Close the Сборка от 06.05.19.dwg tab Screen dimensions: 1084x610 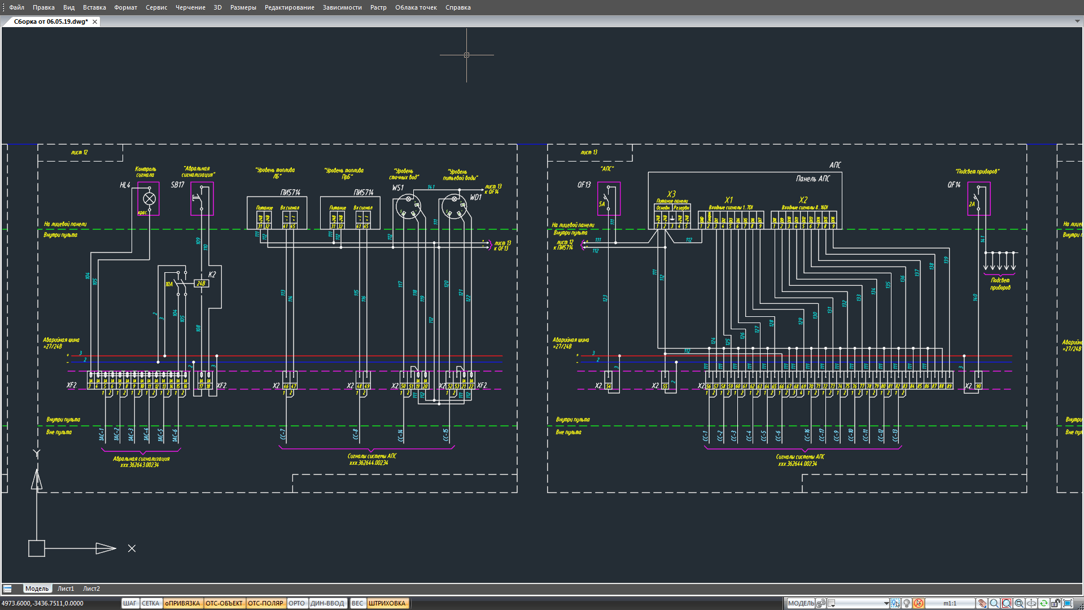(95, 21)
